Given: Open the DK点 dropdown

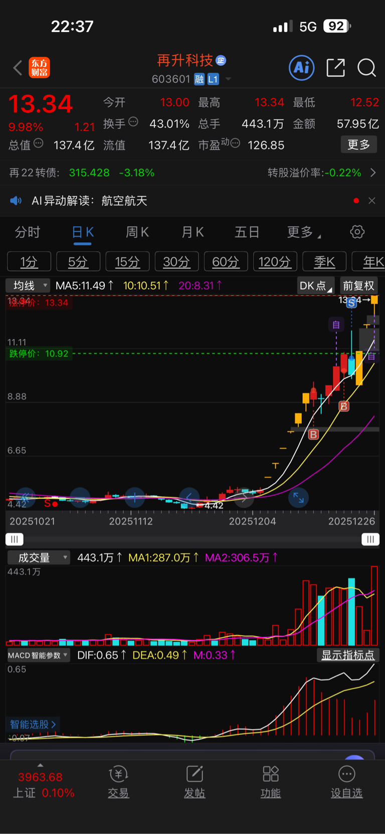Looking at the screenshot, I should point(316,286).
